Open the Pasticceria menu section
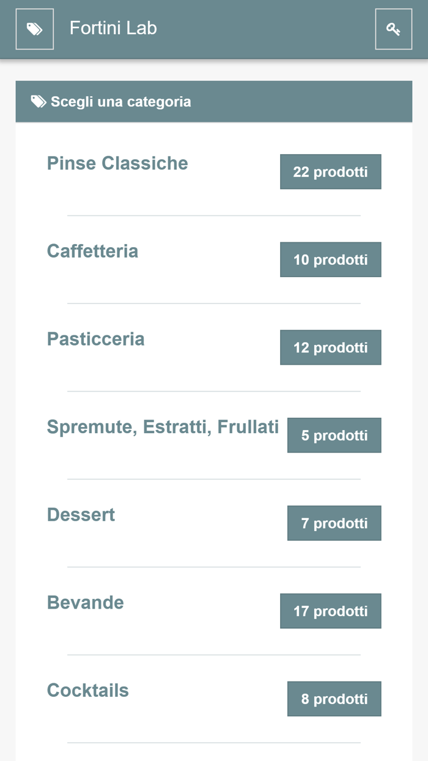 click(x=95, y=340)
